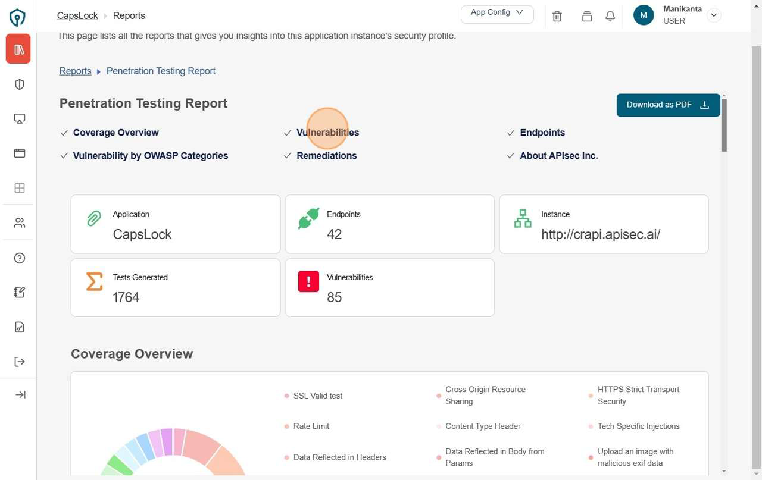
Task: Open the App Config dropdown
Action: pyautogui.click(x=497, y=13)
